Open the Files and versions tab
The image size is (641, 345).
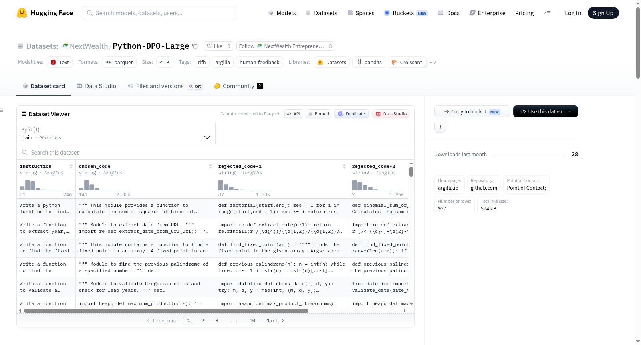pos(165,86)
